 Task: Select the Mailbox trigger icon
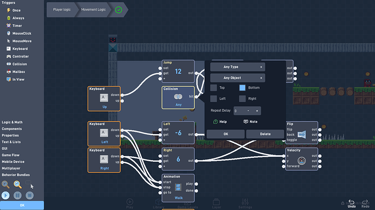[x=9, y=72]
